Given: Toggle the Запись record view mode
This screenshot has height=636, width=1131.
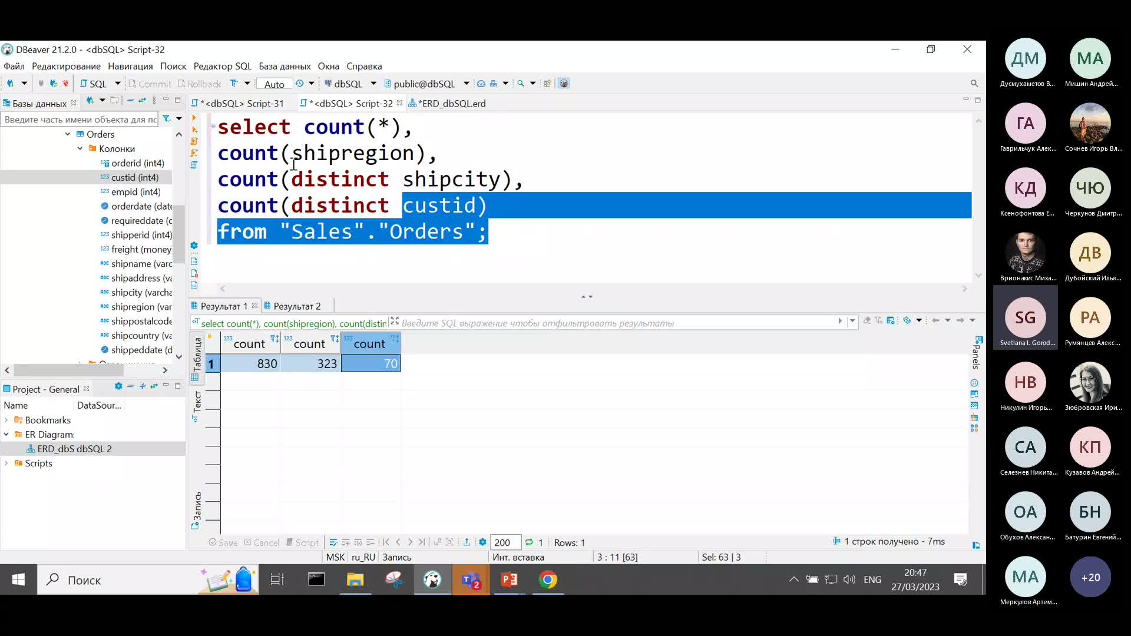Looking at the screenshot, I should (197, 510).
